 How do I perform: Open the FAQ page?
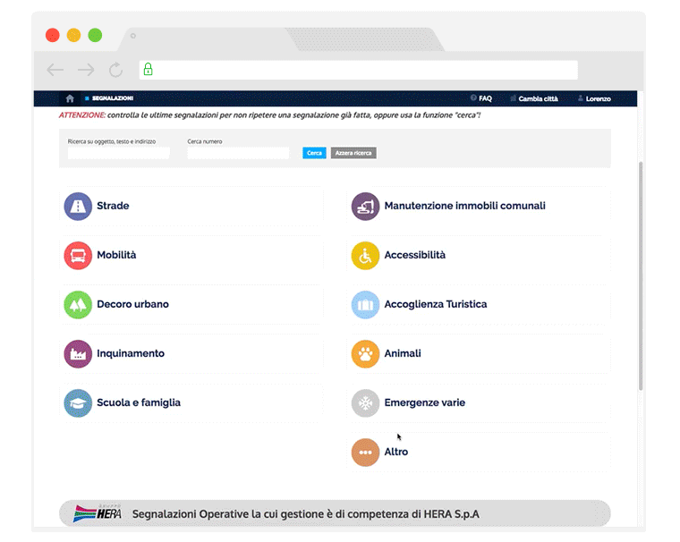(x=481, y=98)
